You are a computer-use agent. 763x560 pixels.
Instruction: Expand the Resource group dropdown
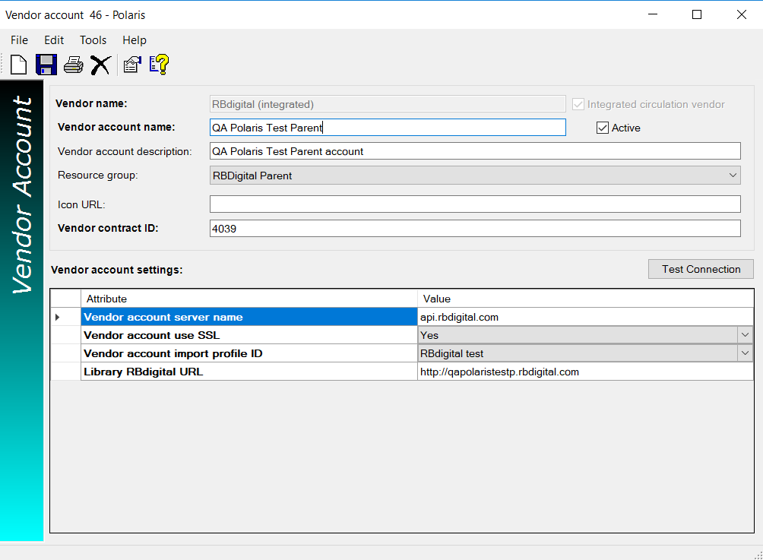pyautogui.click(x=733, y=176)
